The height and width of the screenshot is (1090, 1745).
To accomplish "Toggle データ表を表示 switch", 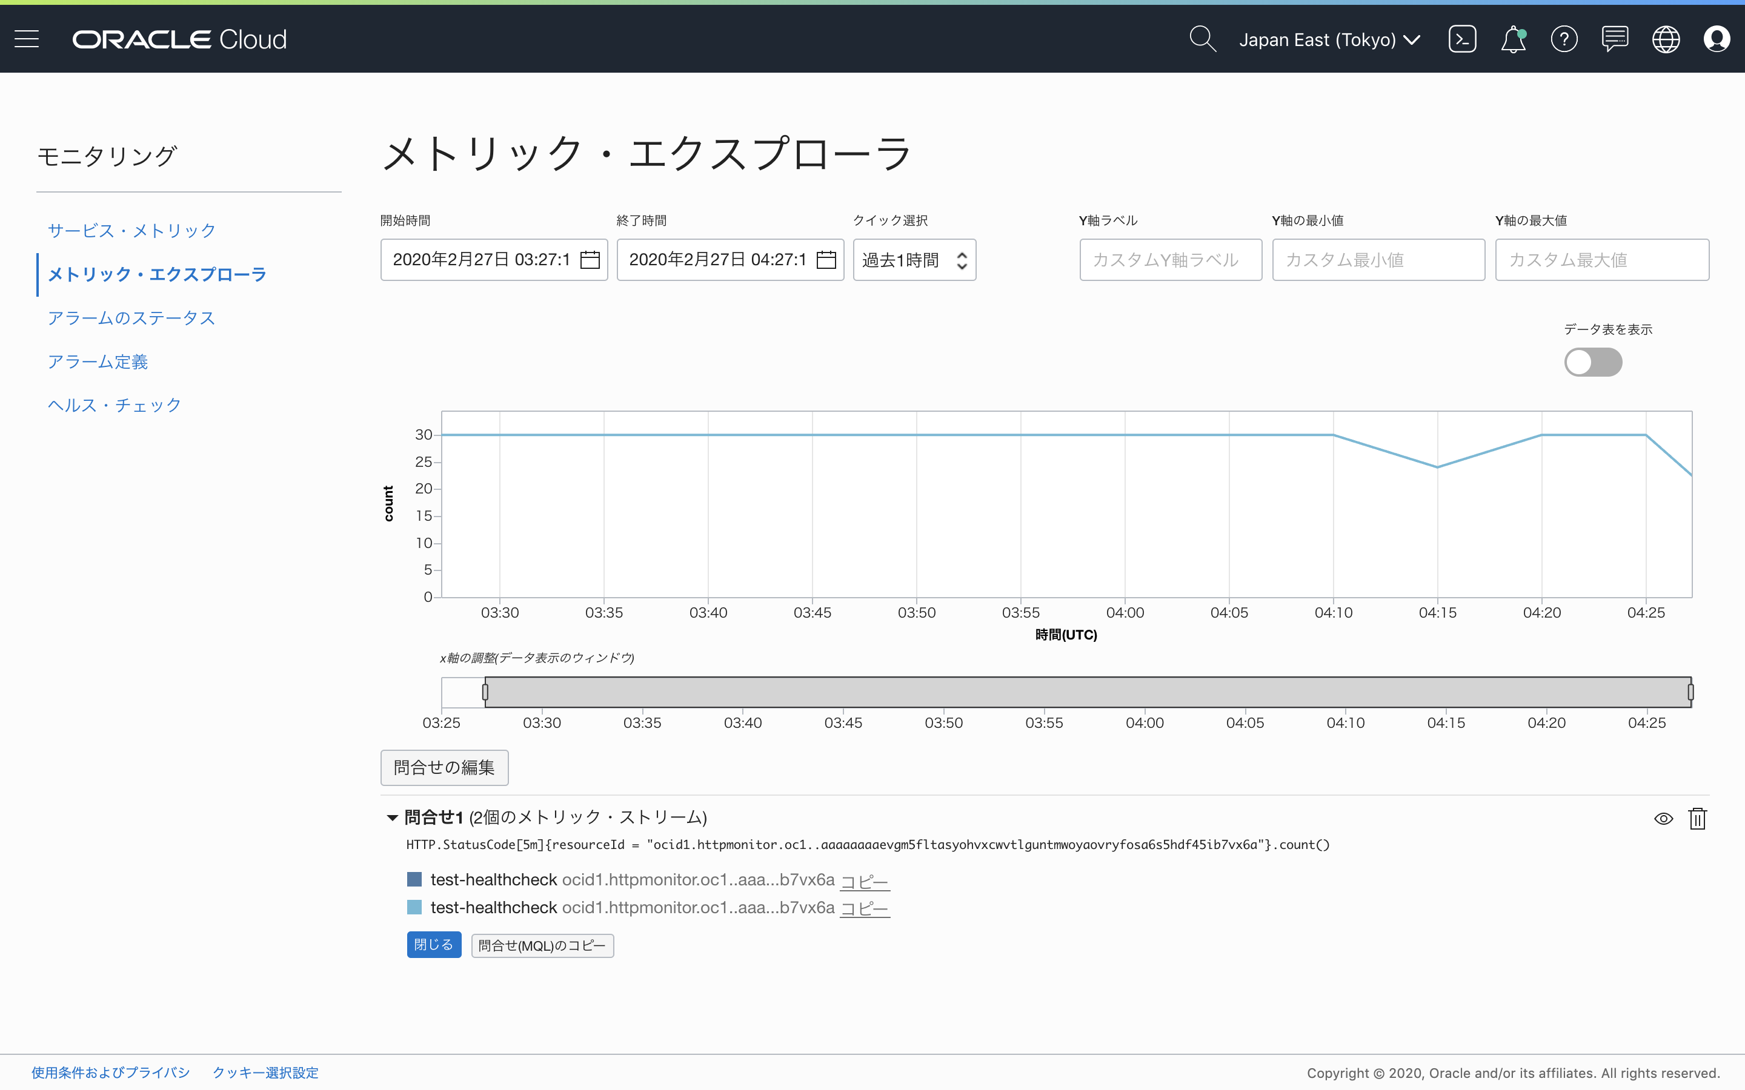I will click(1593, 362).
